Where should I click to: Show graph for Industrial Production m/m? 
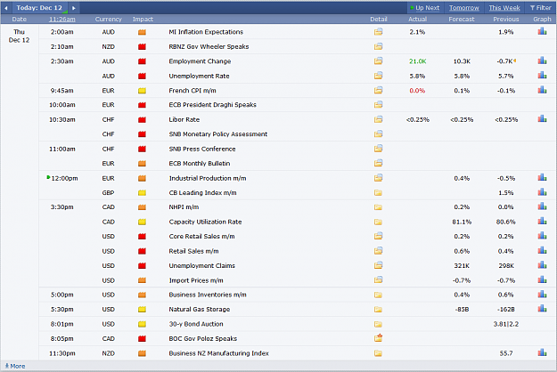click(x=542, y=177)
